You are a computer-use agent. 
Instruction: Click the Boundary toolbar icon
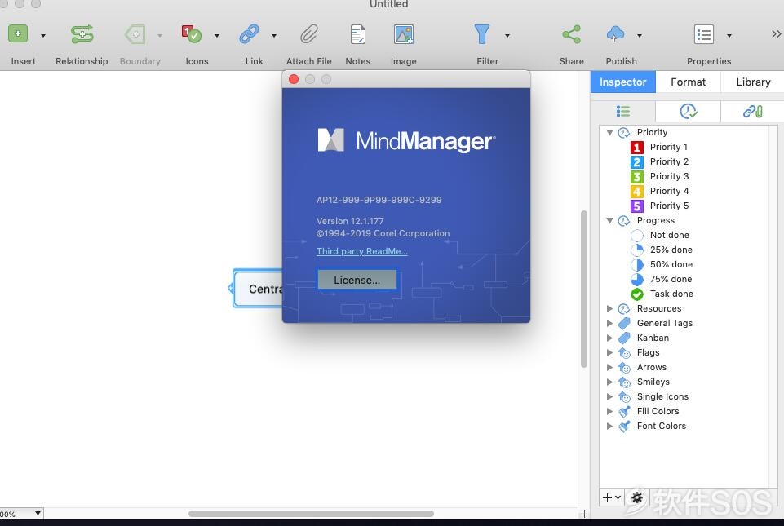(135, 34)
